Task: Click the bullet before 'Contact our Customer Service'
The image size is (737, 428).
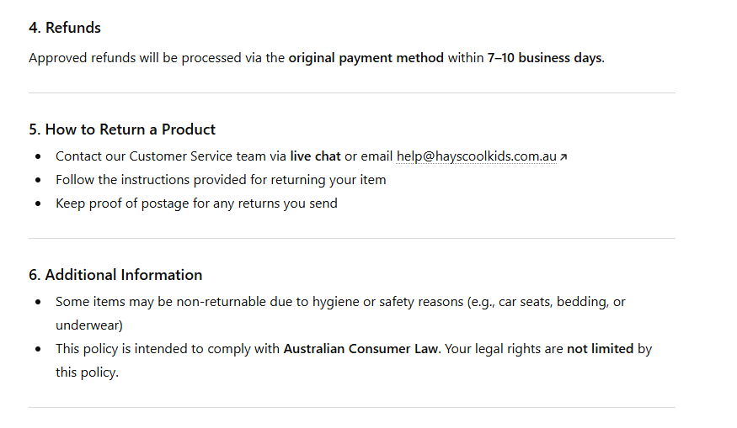Action: (38, 157)
